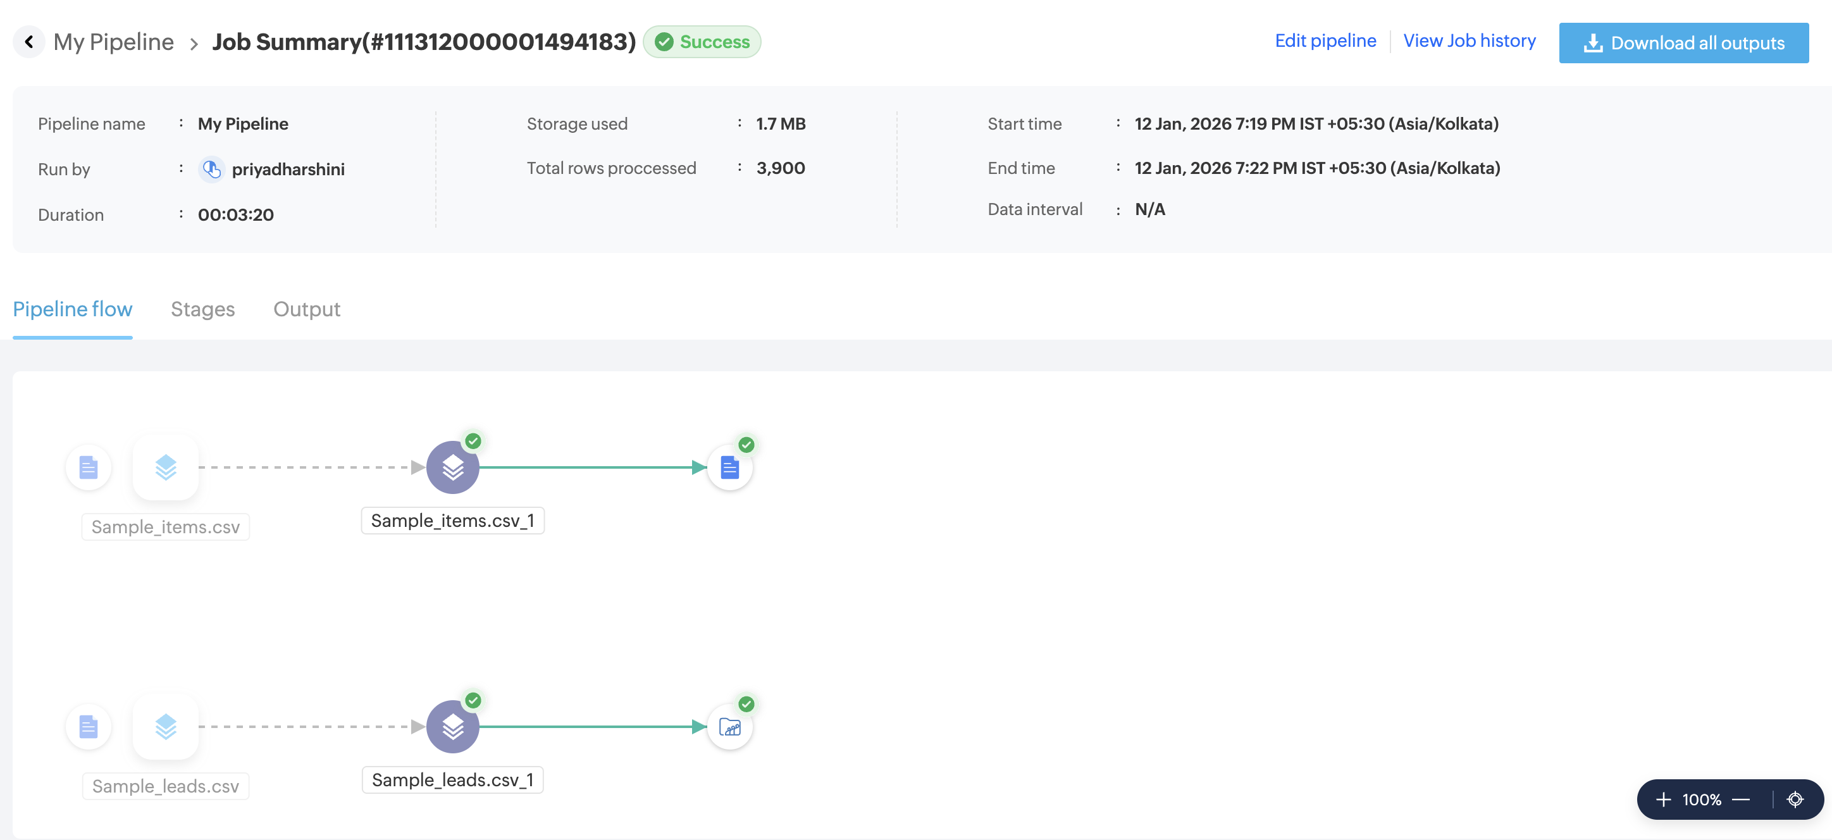Click the document destination icon for Sample_items
Screen dimensions: 1832x840
[729, 467]
